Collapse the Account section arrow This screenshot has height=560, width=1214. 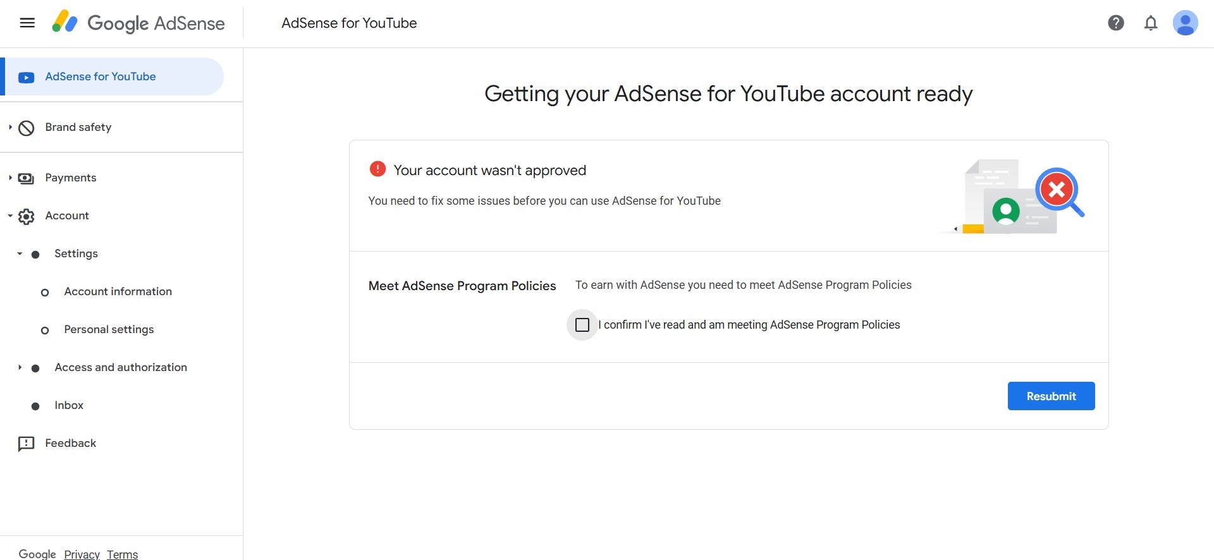10,216
